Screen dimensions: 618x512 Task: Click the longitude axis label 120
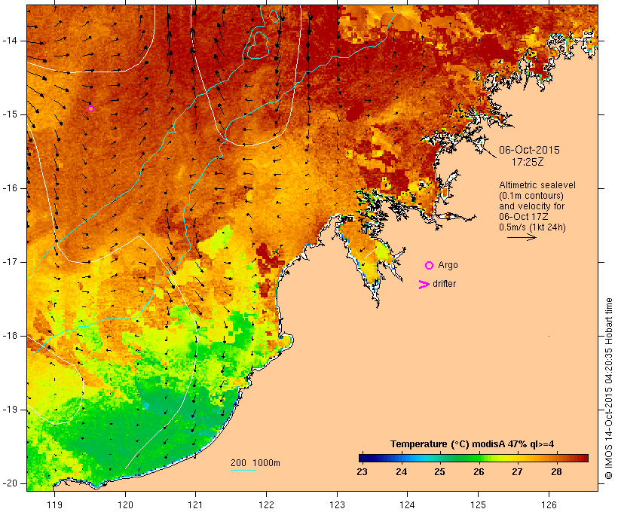(x=125, y=504)
